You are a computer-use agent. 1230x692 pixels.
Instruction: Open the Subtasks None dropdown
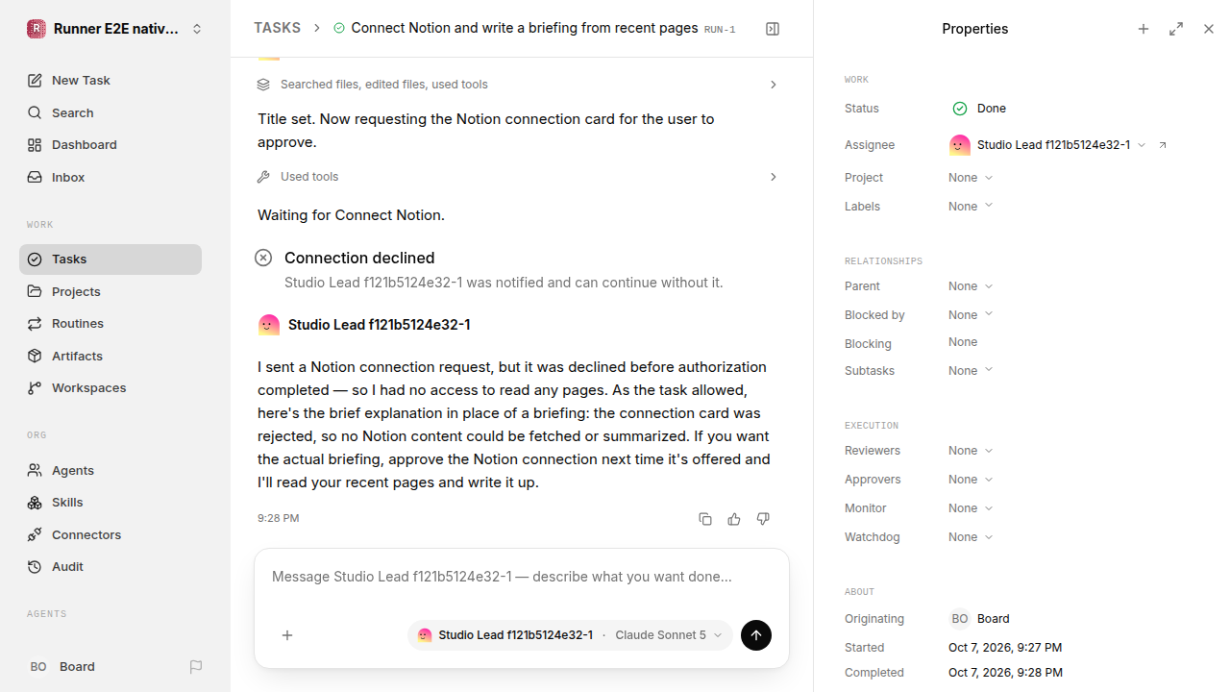pos(971,371)
